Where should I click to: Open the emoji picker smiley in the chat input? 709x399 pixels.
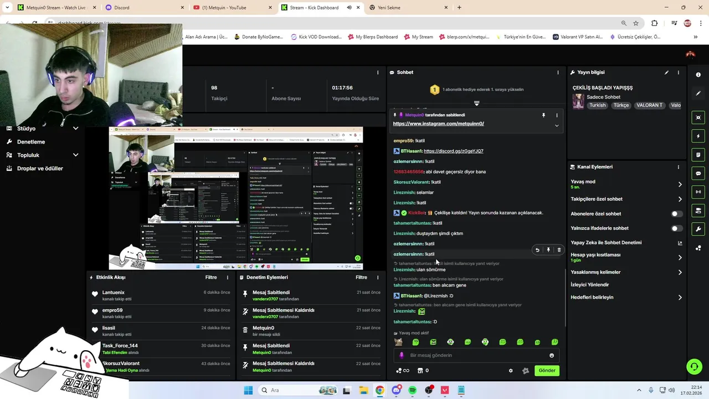click(x=551, y=356)
